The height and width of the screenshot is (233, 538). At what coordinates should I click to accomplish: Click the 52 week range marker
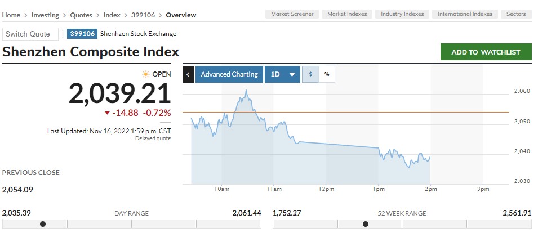tap(366, 224)
